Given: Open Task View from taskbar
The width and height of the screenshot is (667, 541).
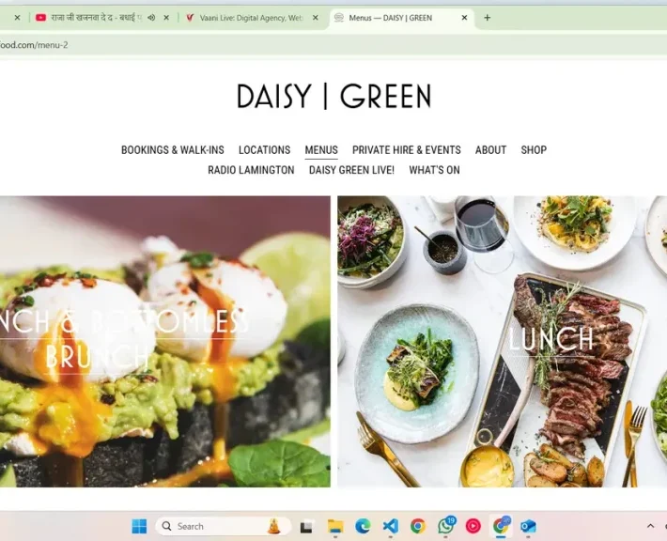Looking at the screenshot, I should [306, 527].
